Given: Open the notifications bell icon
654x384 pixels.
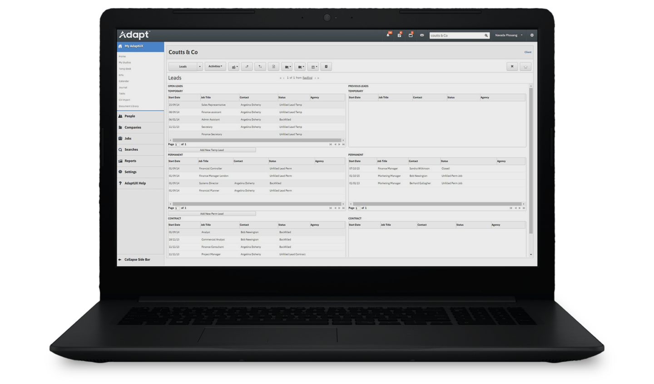Looking at the screenshot, I should 388,35.
